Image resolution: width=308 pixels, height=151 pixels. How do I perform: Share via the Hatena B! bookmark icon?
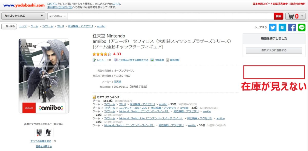pos(282,27)
